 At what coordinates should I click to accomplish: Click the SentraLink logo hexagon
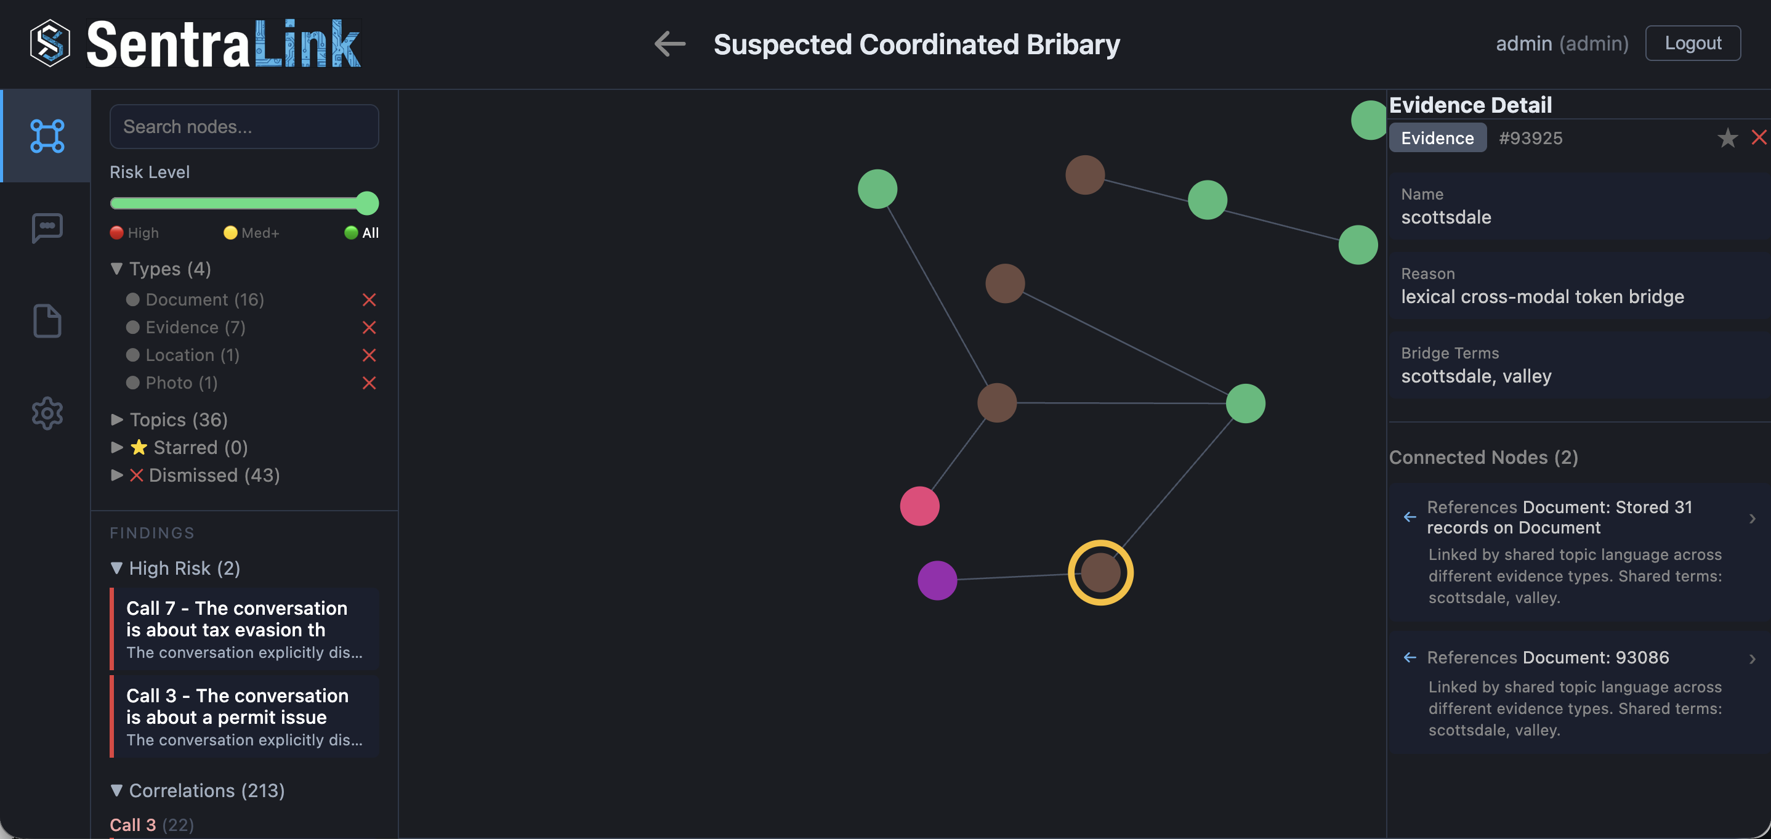(49, 43)
